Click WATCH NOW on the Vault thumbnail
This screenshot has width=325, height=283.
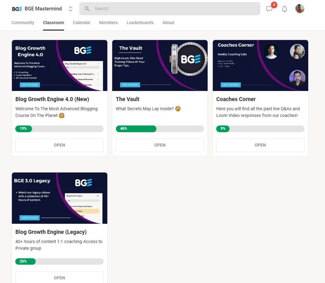tap(130, 85)
